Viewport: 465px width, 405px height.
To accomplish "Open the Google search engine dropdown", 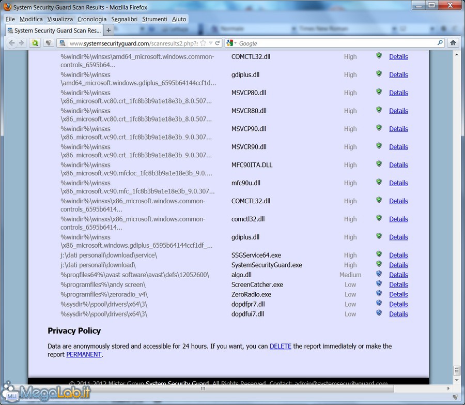I will pyautogui.click(x=231, y=43).
